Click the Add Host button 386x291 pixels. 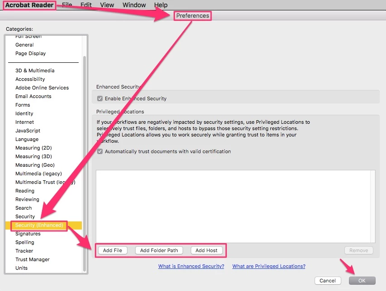[x=207, y=250]
